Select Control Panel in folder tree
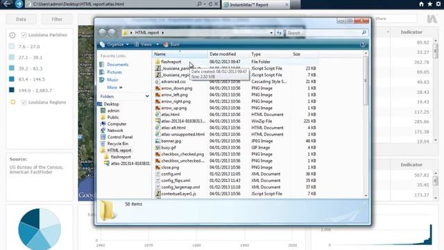 [x=120, y=137]
